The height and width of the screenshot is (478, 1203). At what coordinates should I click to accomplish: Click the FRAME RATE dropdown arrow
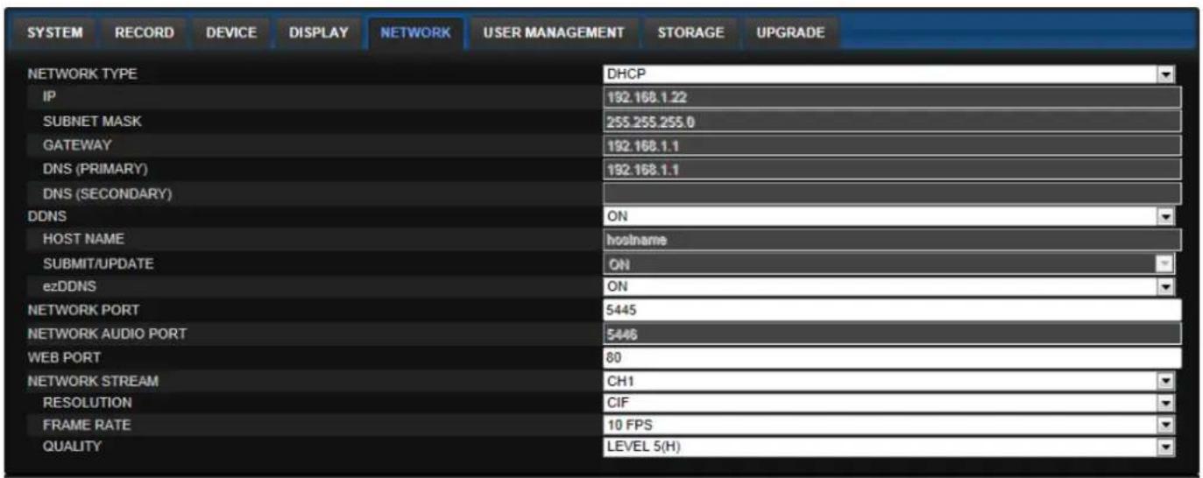(x=1165, y=425)
